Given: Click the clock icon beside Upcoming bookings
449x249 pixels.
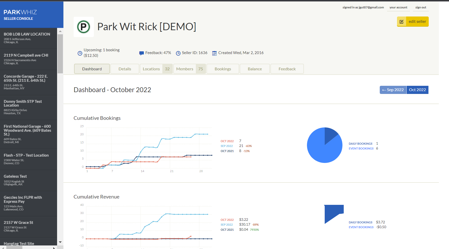Looking at the screenshot, I should click(80, 53).
